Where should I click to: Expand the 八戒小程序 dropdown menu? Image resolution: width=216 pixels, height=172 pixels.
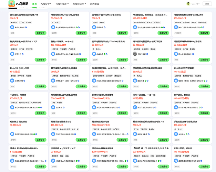pos(62,4)
